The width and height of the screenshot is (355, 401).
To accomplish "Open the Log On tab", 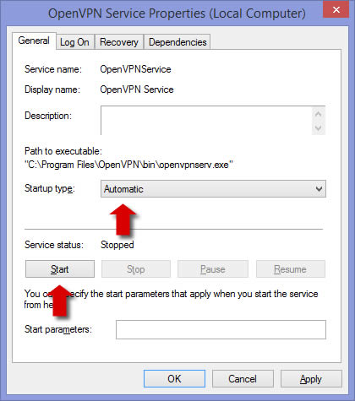I will coord(74,42).
